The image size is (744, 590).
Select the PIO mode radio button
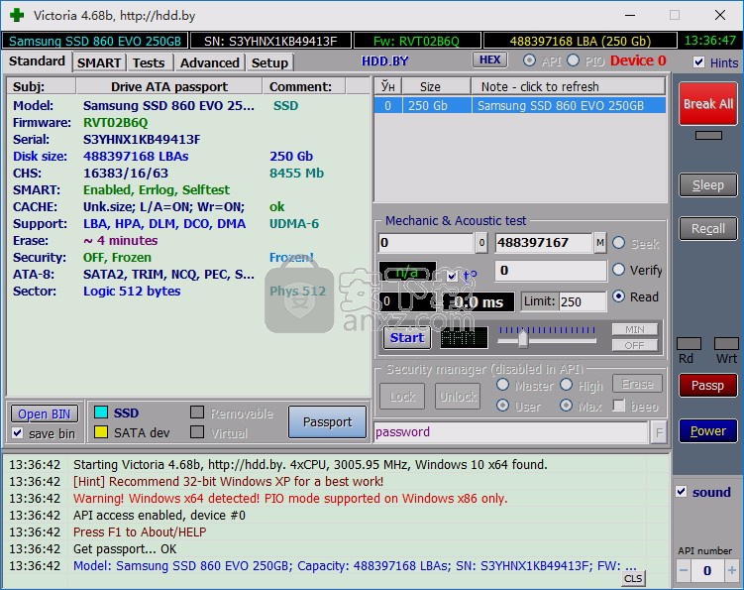tap(574, 60)
